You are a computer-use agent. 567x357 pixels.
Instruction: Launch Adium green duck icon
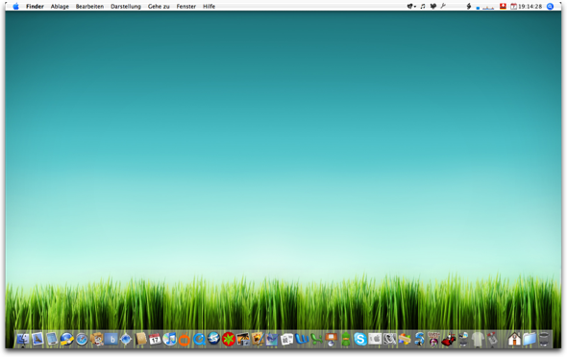tap(346, 340)
